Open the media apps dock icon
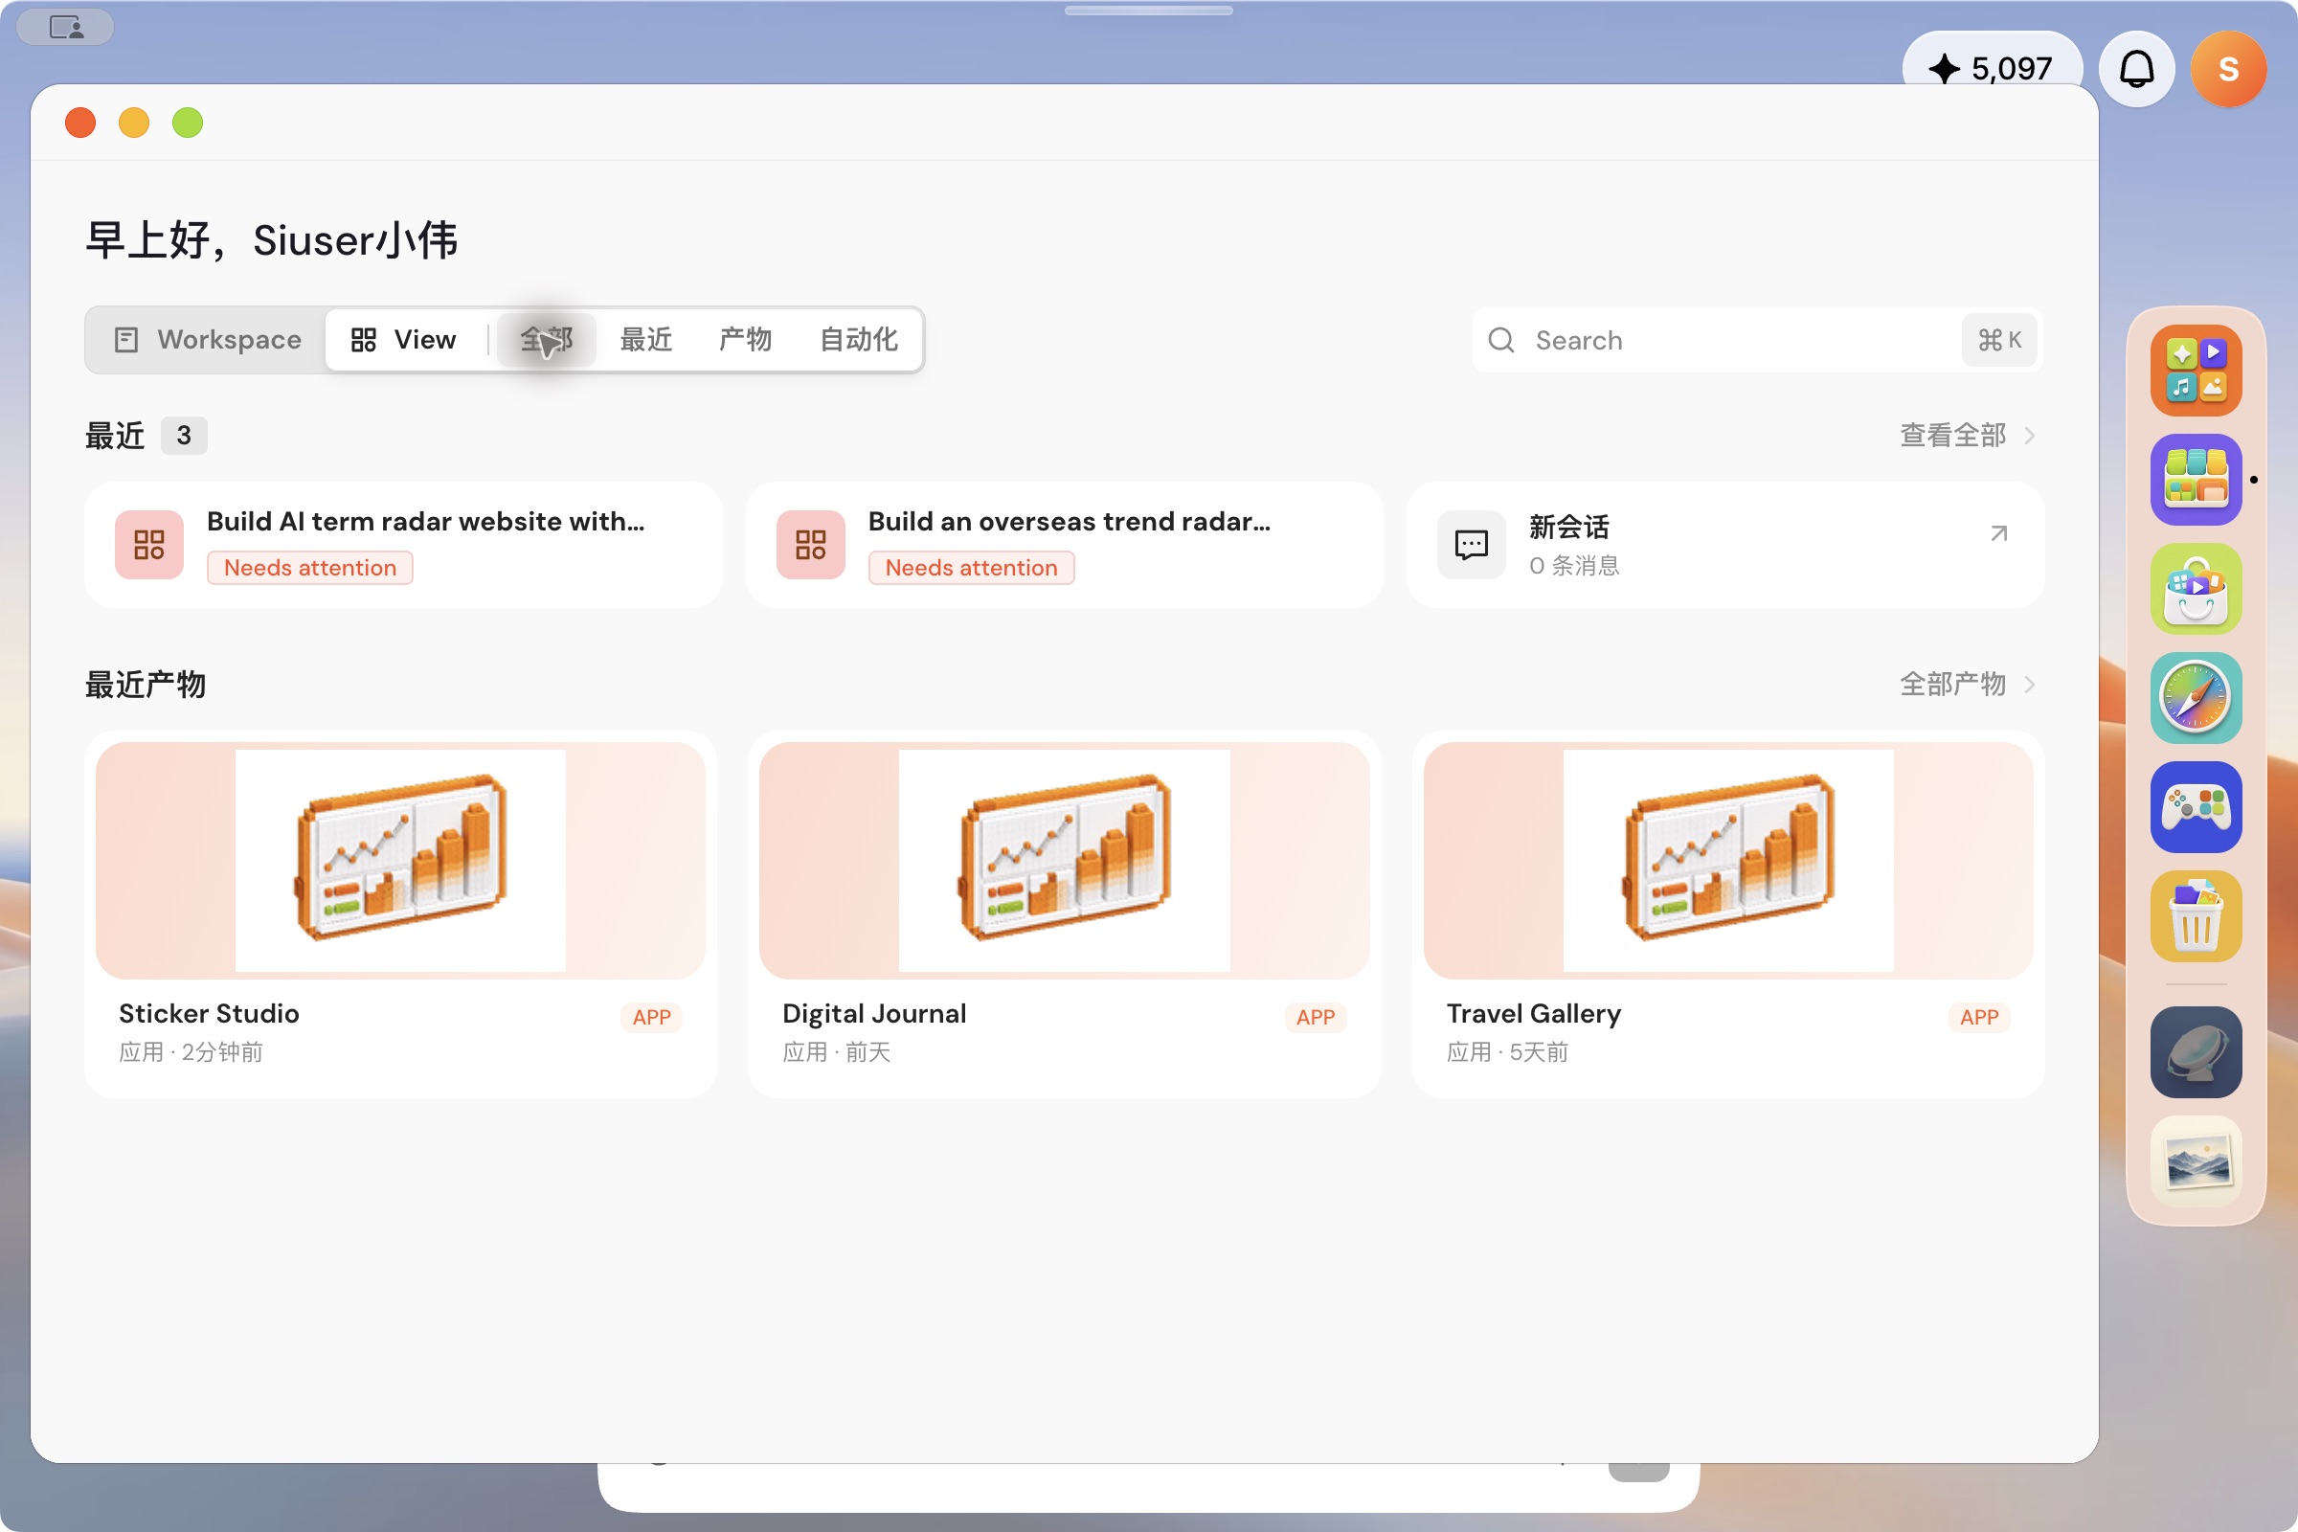2298x1532 pixels. pyautogui.click(x=2196, y=371)
